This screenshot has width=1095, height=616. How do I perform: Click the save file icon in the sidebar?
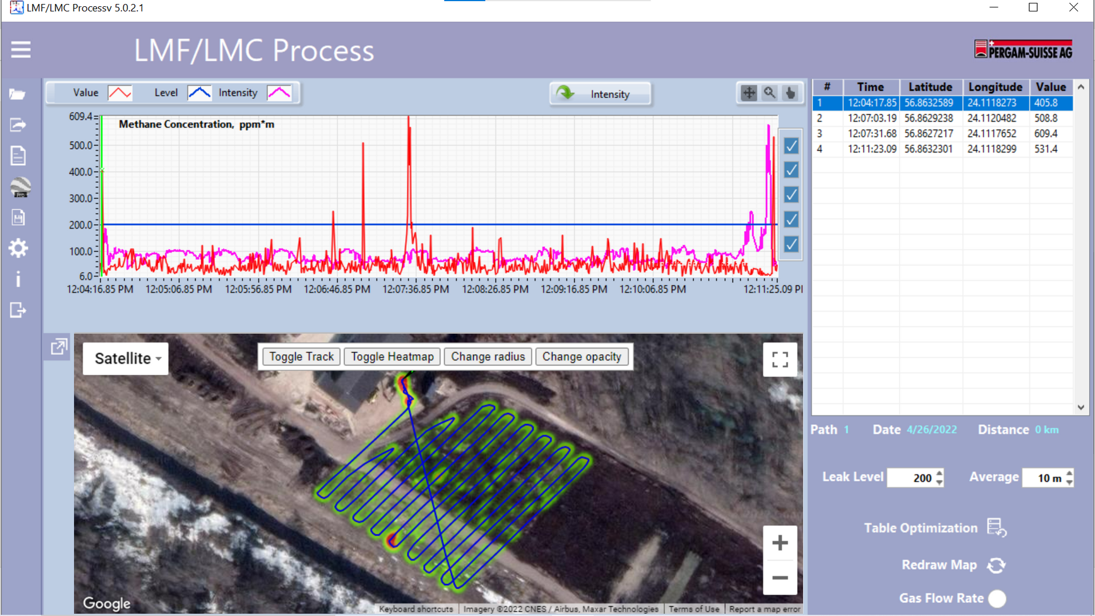tap(18, 217)
